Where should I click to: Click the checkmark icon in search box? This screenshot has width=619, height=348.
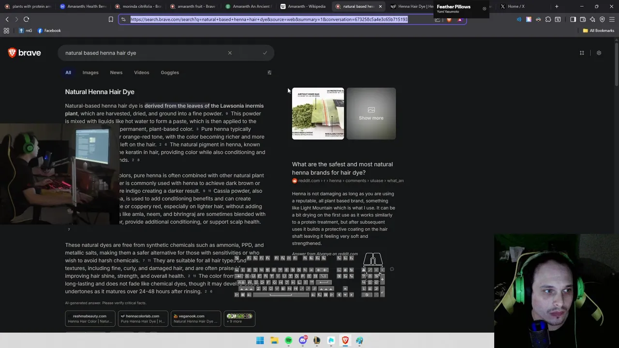pos(265,53)
